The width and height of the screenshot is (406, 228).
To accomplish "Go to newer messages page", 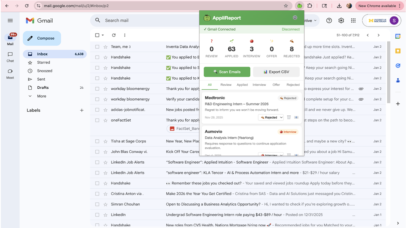I will [x=368, y=35].
